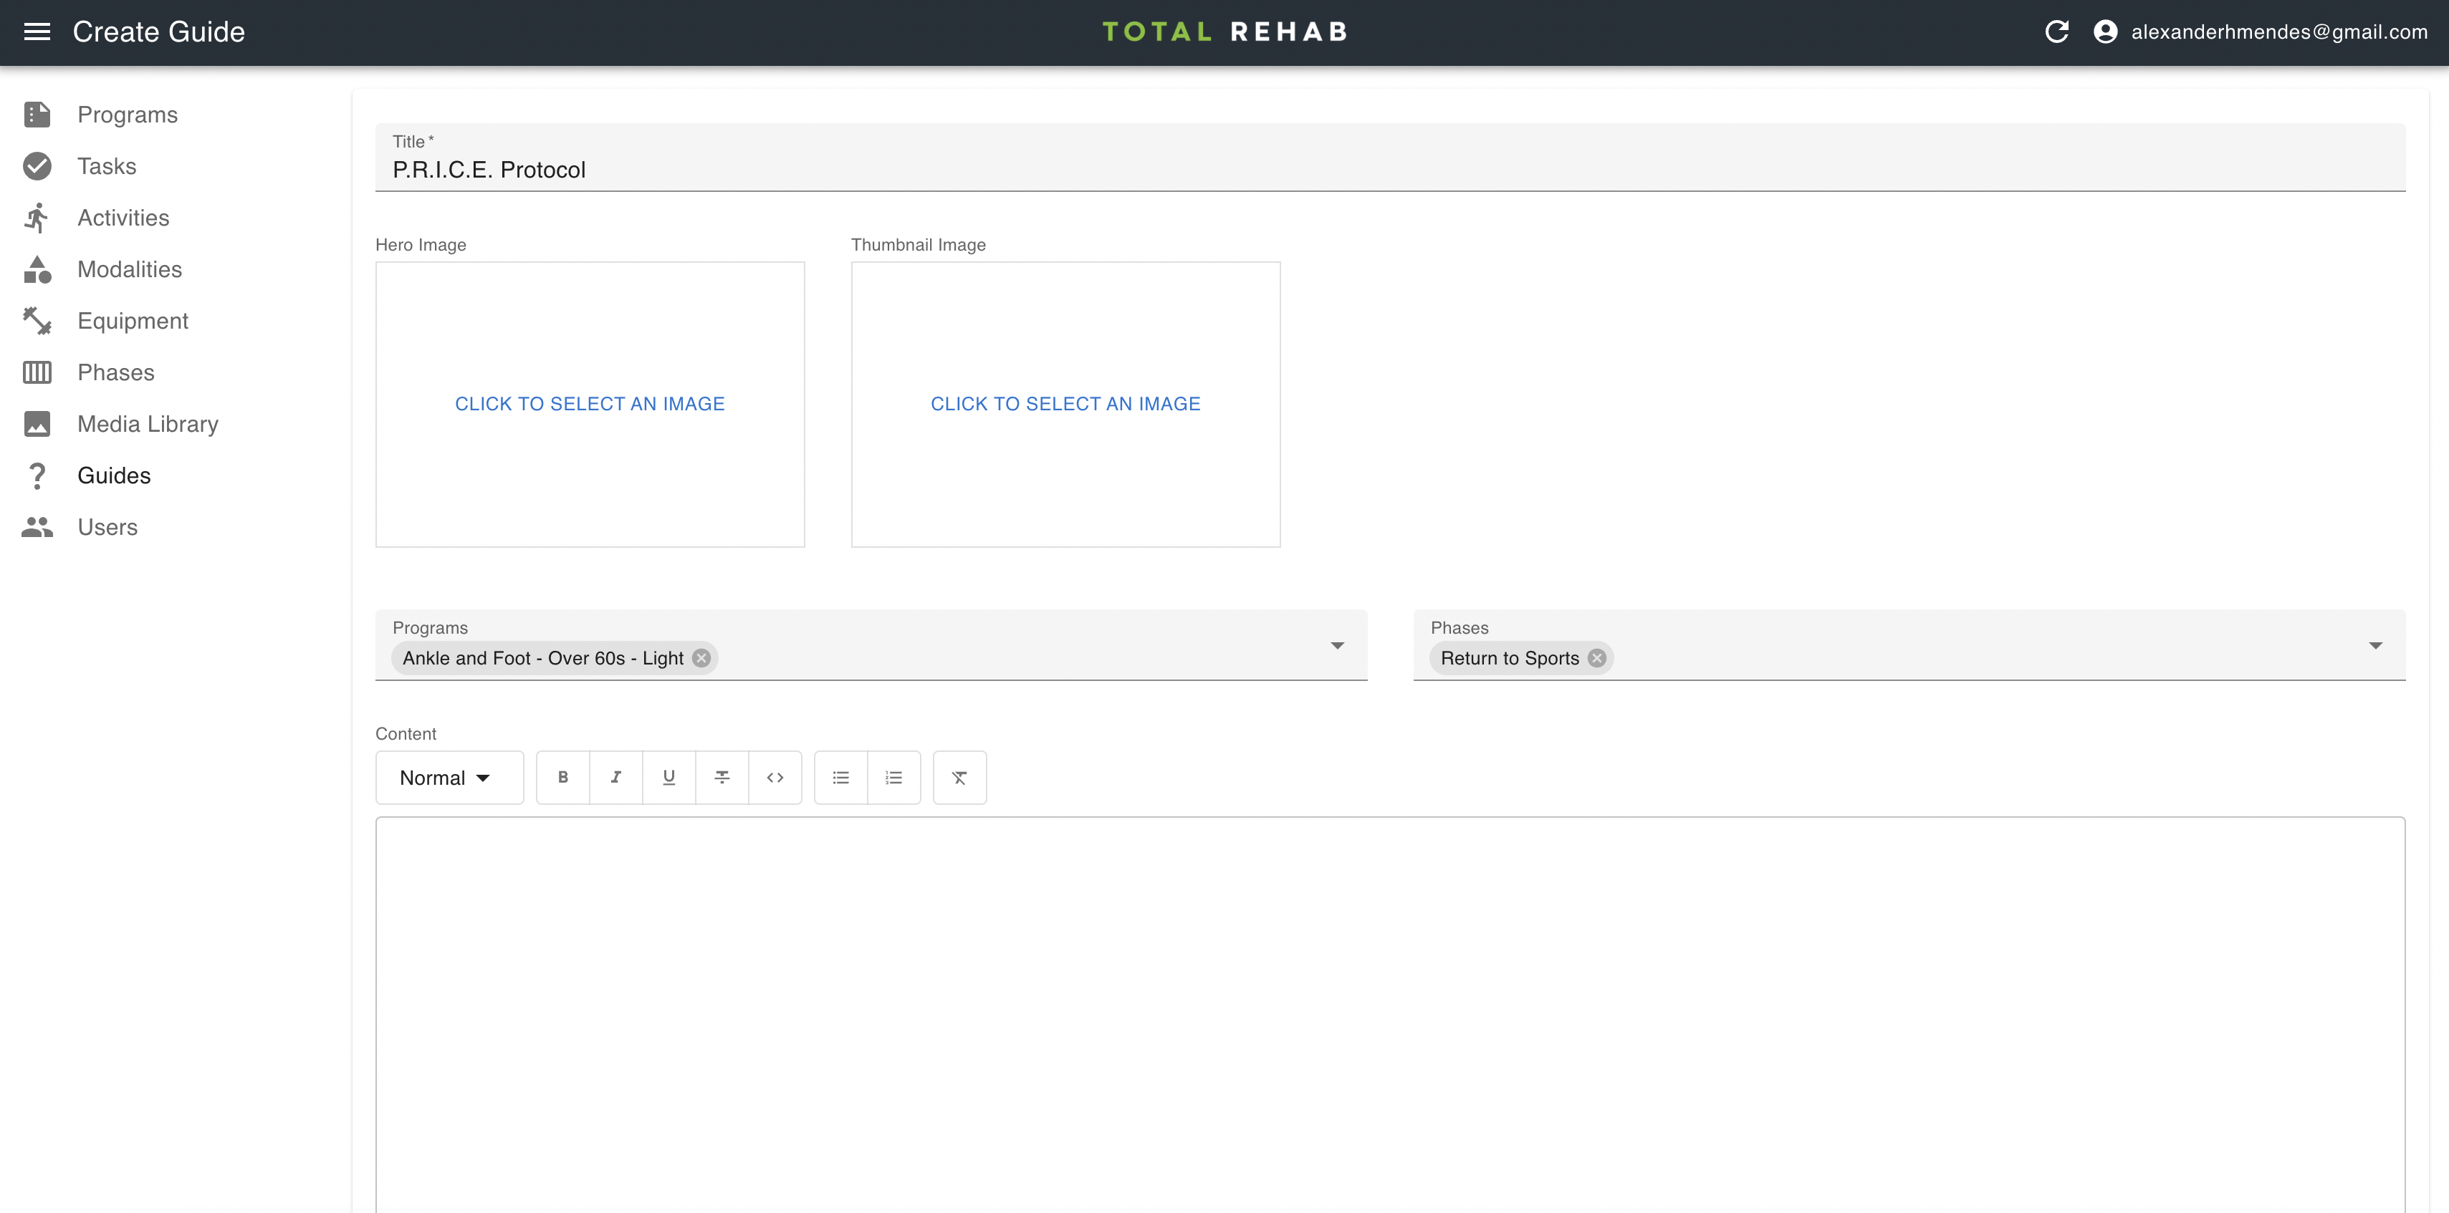Switch to the Guides section
2449x1213 pixels.
point(113,475)
